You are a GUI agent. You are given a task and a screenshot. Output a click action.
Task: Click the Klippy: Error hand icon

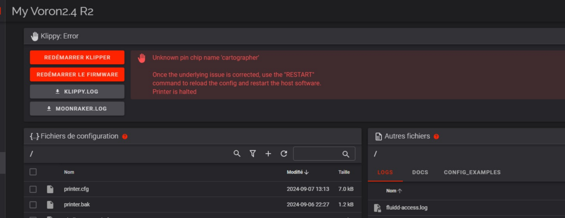point(35,36)
